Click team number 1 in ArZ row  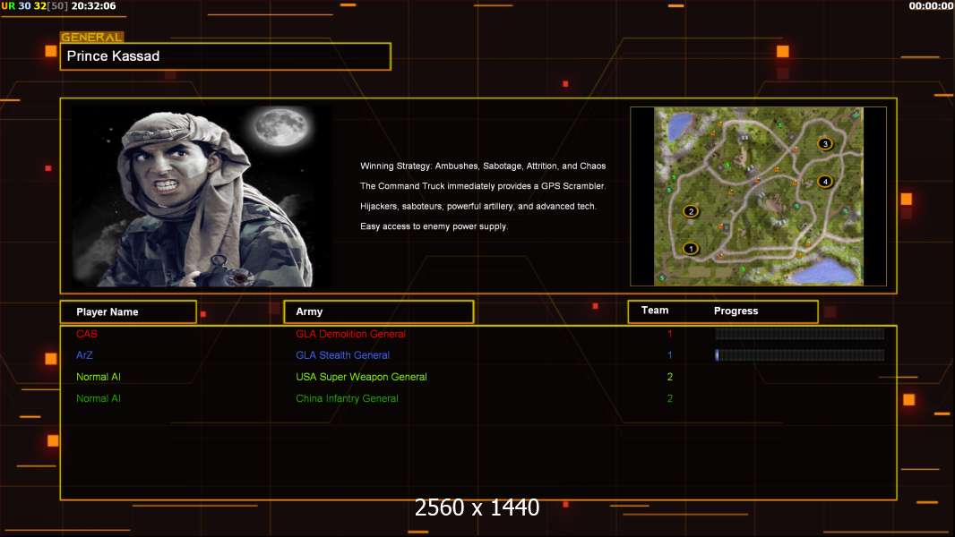pyautogui.click(x=669, y=355)
